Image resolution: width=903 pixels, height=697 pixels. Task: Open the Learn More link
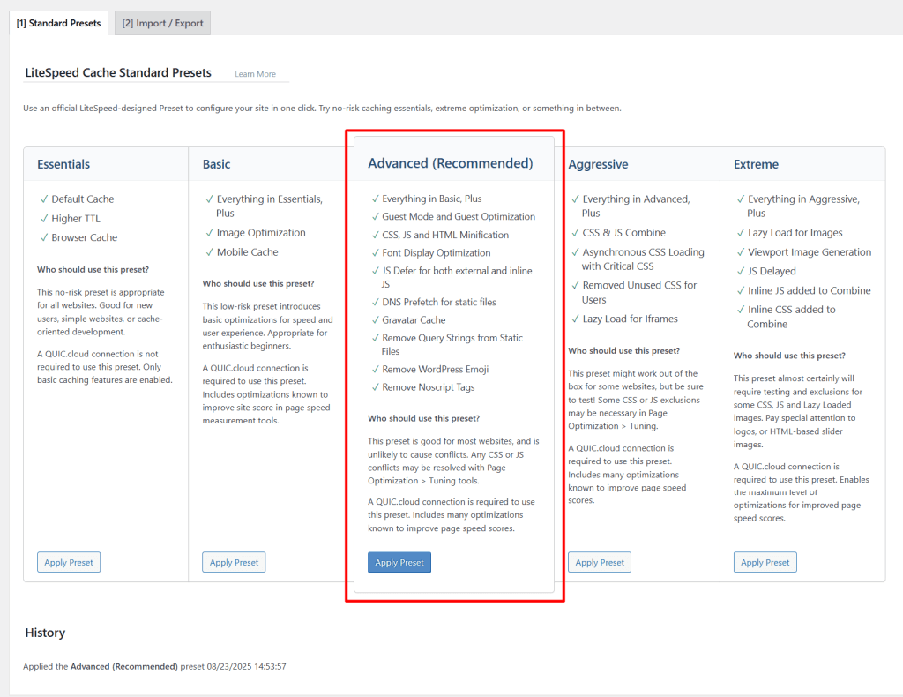click(x=254, y=74)
